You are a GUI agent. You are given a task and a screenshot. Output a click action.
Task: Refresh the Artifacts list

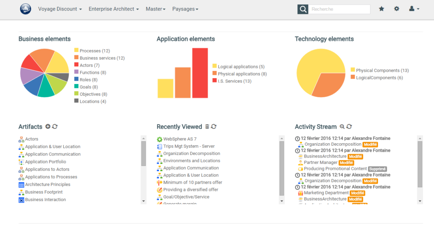(55, 127)
